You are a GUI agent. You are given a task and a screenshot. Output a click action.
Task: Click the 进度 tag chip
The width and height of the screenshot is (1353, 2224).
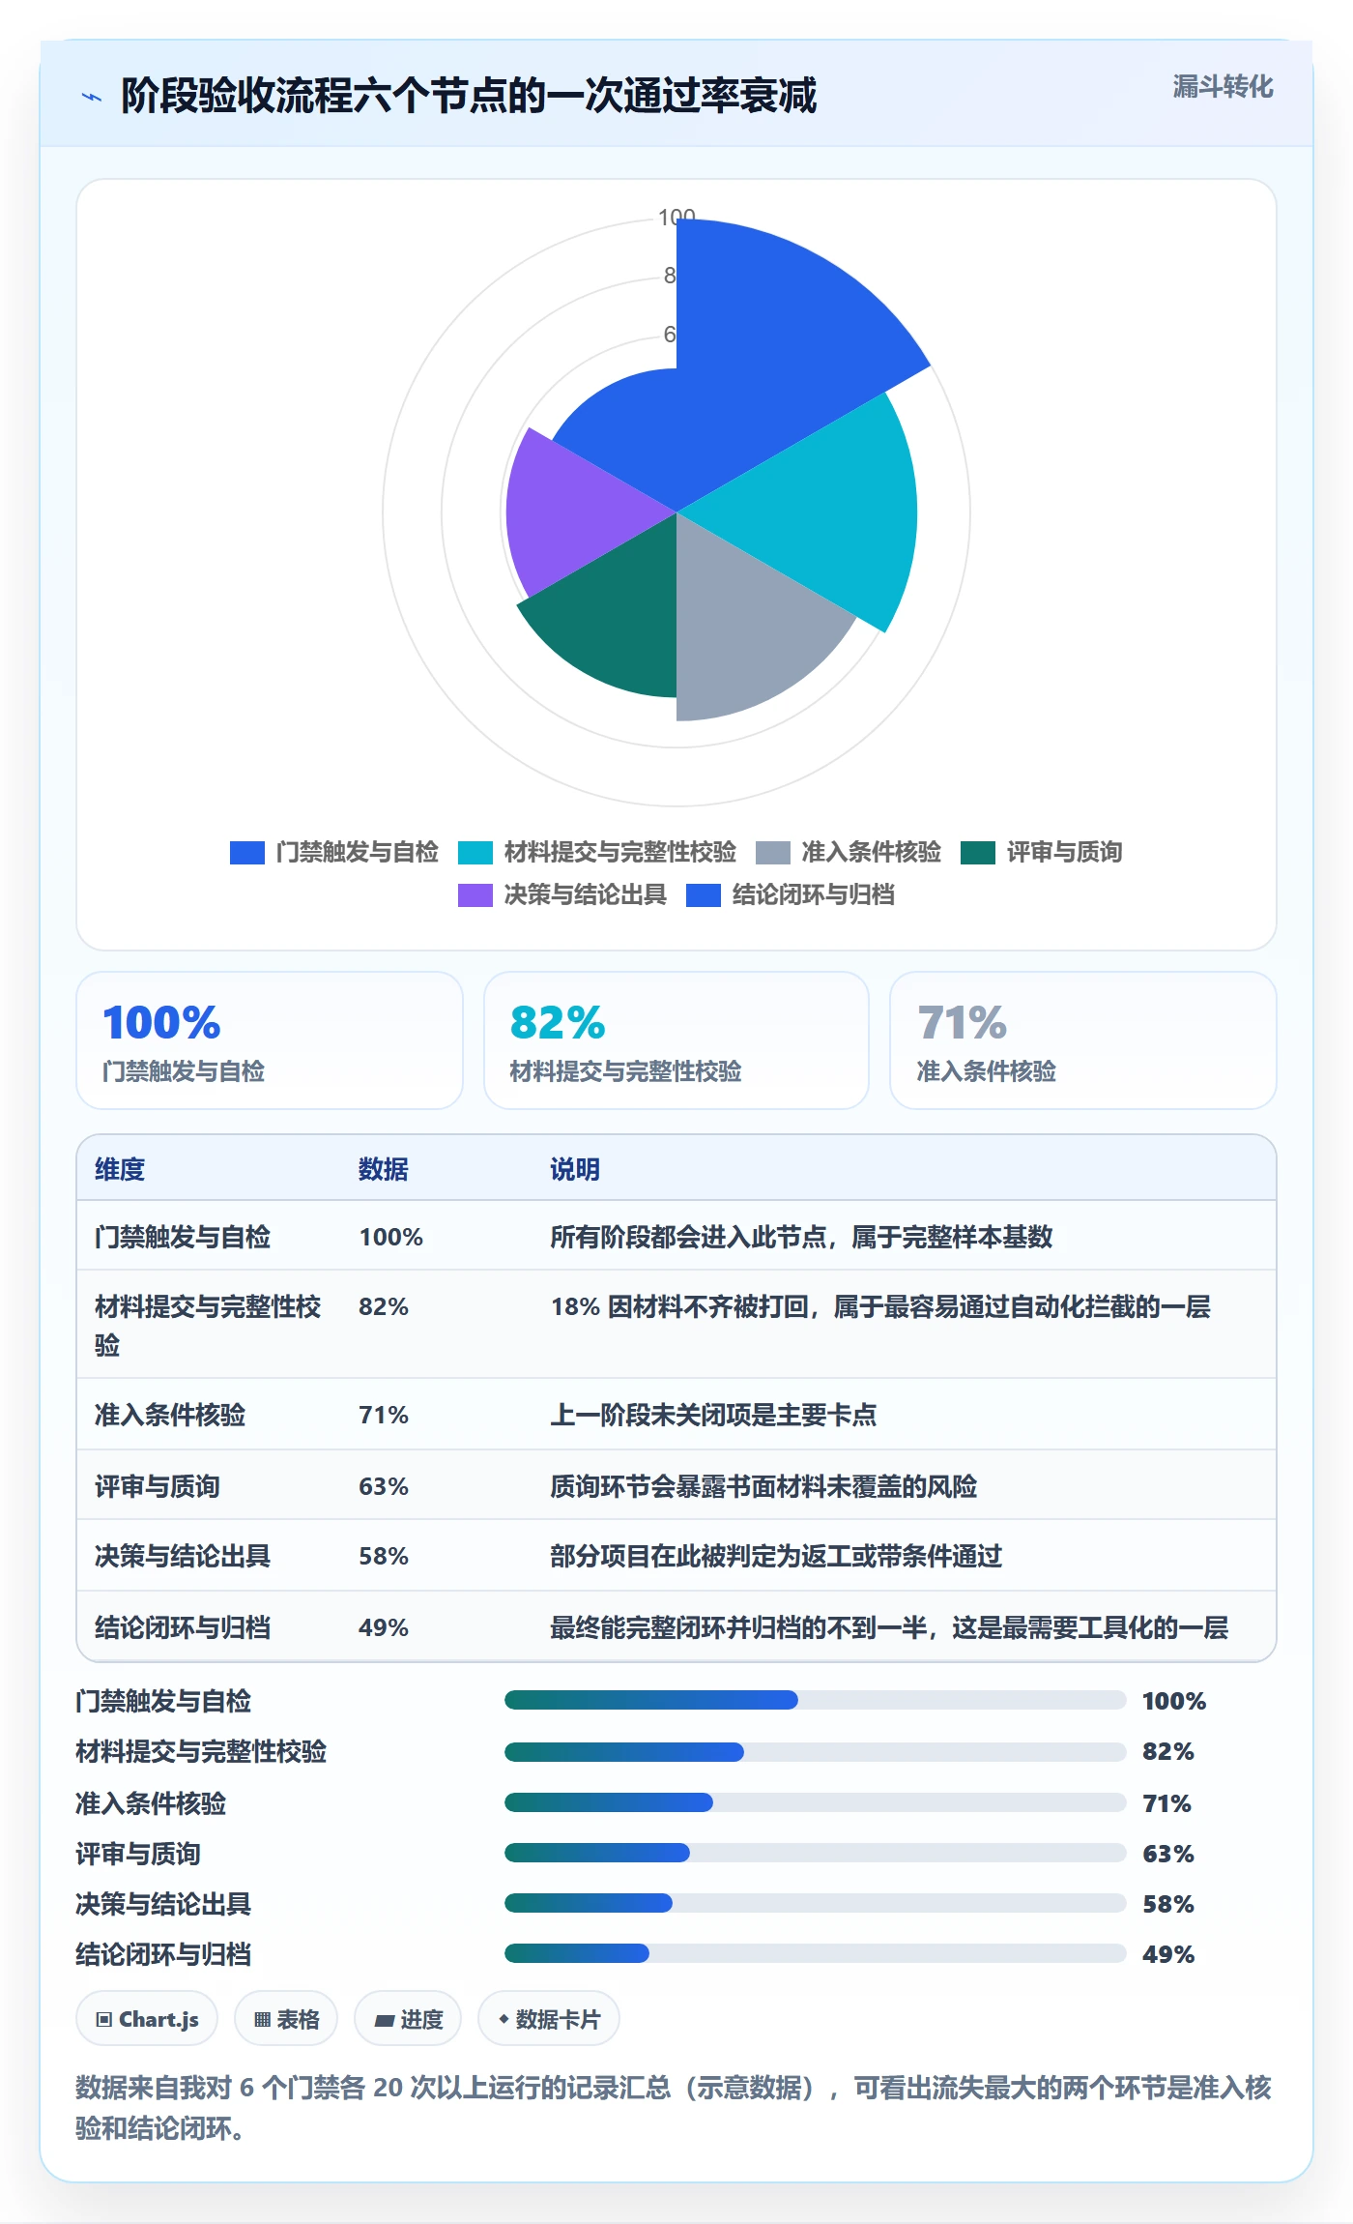pos(408,2019)
